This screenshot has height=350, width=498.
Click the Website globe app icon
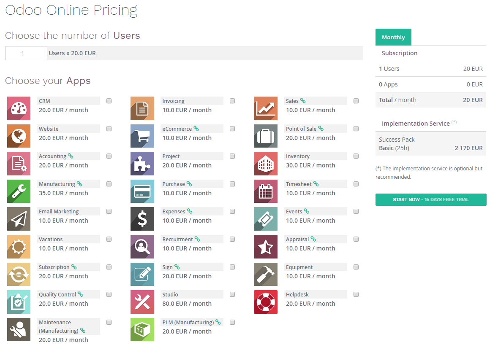[x=19, y=136]
